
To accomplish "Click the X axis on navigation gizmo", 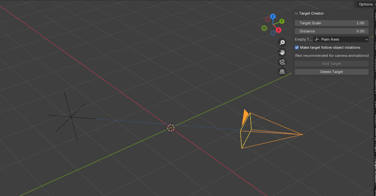I will point(278,30).
